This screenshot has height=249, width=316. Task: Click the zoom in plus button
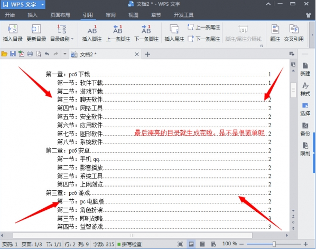tap(306, 244)
